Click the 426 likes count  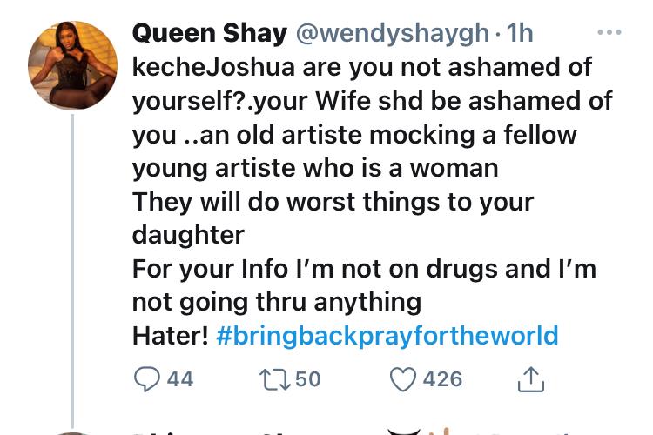(x=442, y=379)
